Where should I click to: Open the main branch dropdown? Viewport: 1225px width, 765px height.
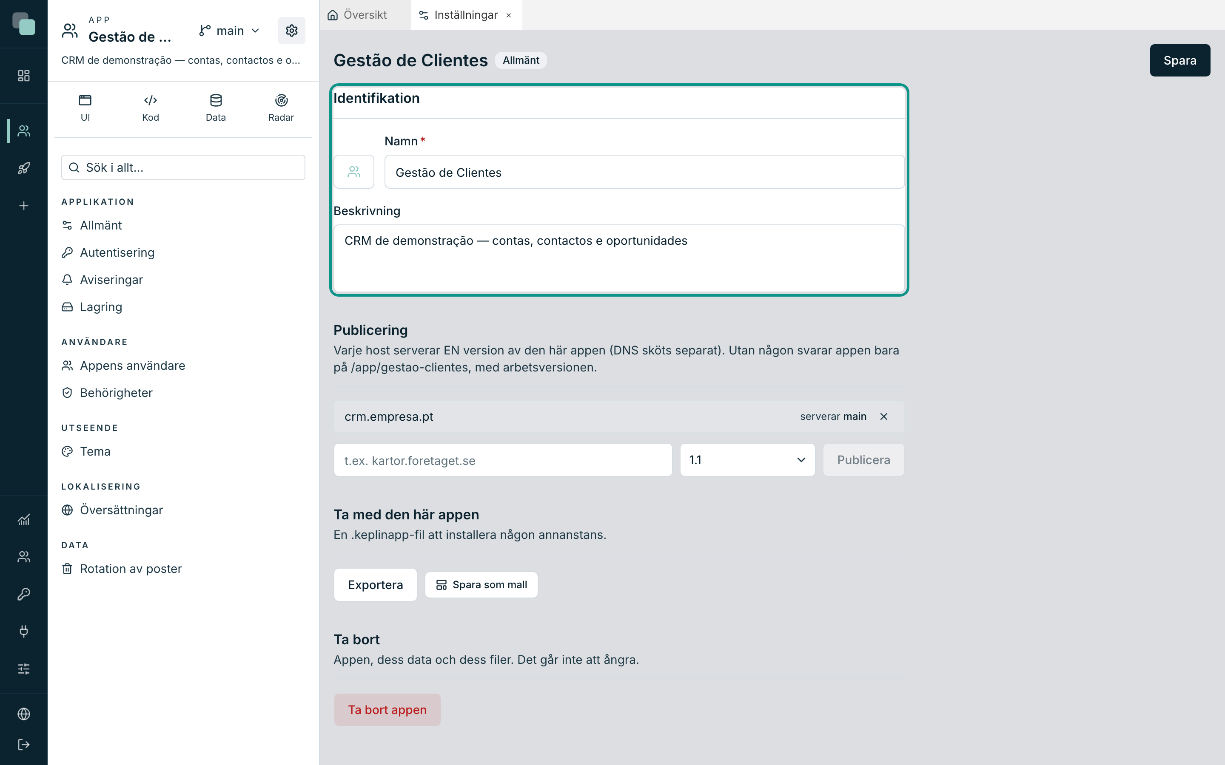pyautogui.click(x=229, y=31)
